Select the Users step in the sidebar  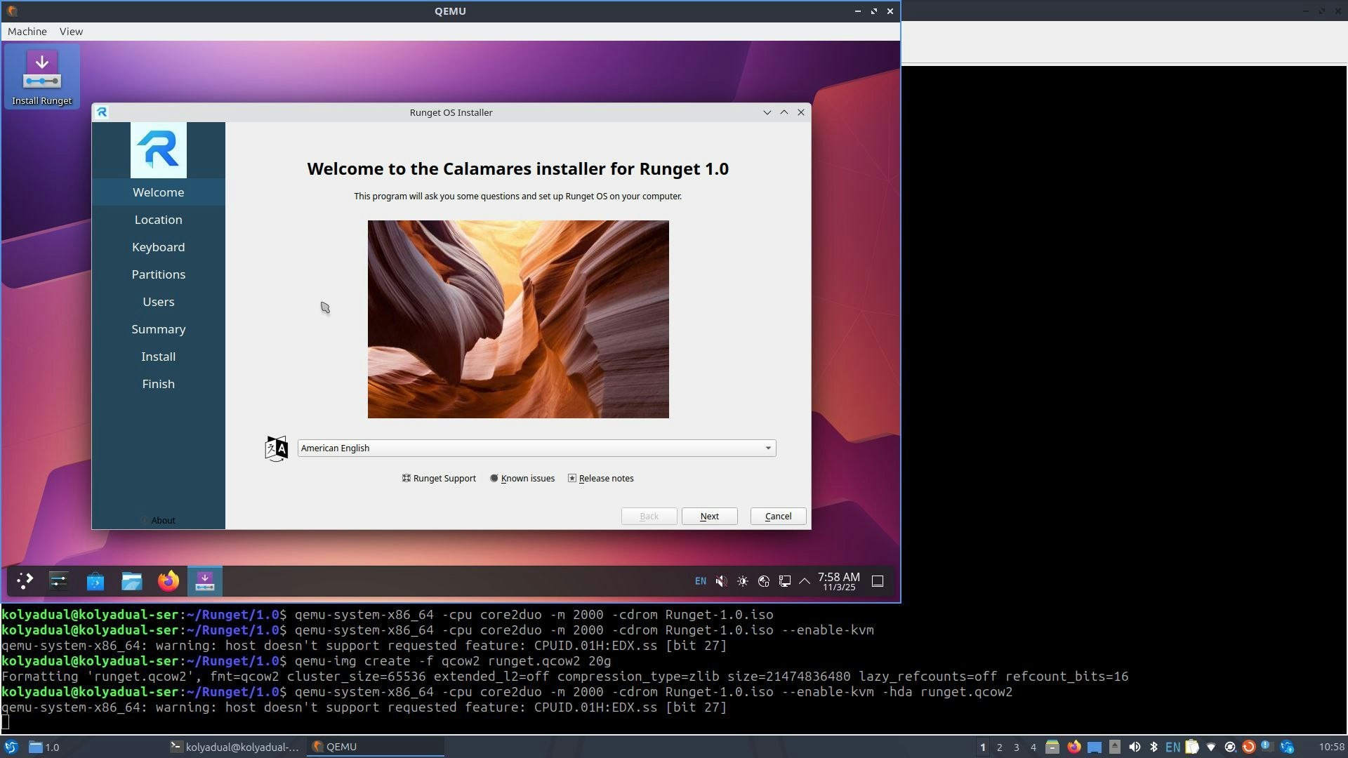159,302
